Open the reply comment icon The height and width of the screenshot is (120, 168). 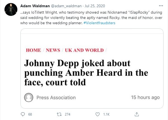(23, 114)
